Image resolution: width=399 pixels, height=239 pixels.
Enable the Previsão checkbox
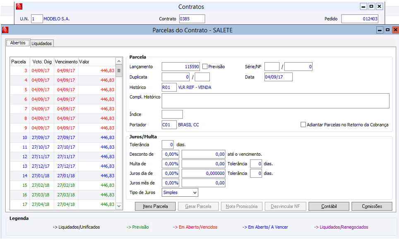[205, 67]
